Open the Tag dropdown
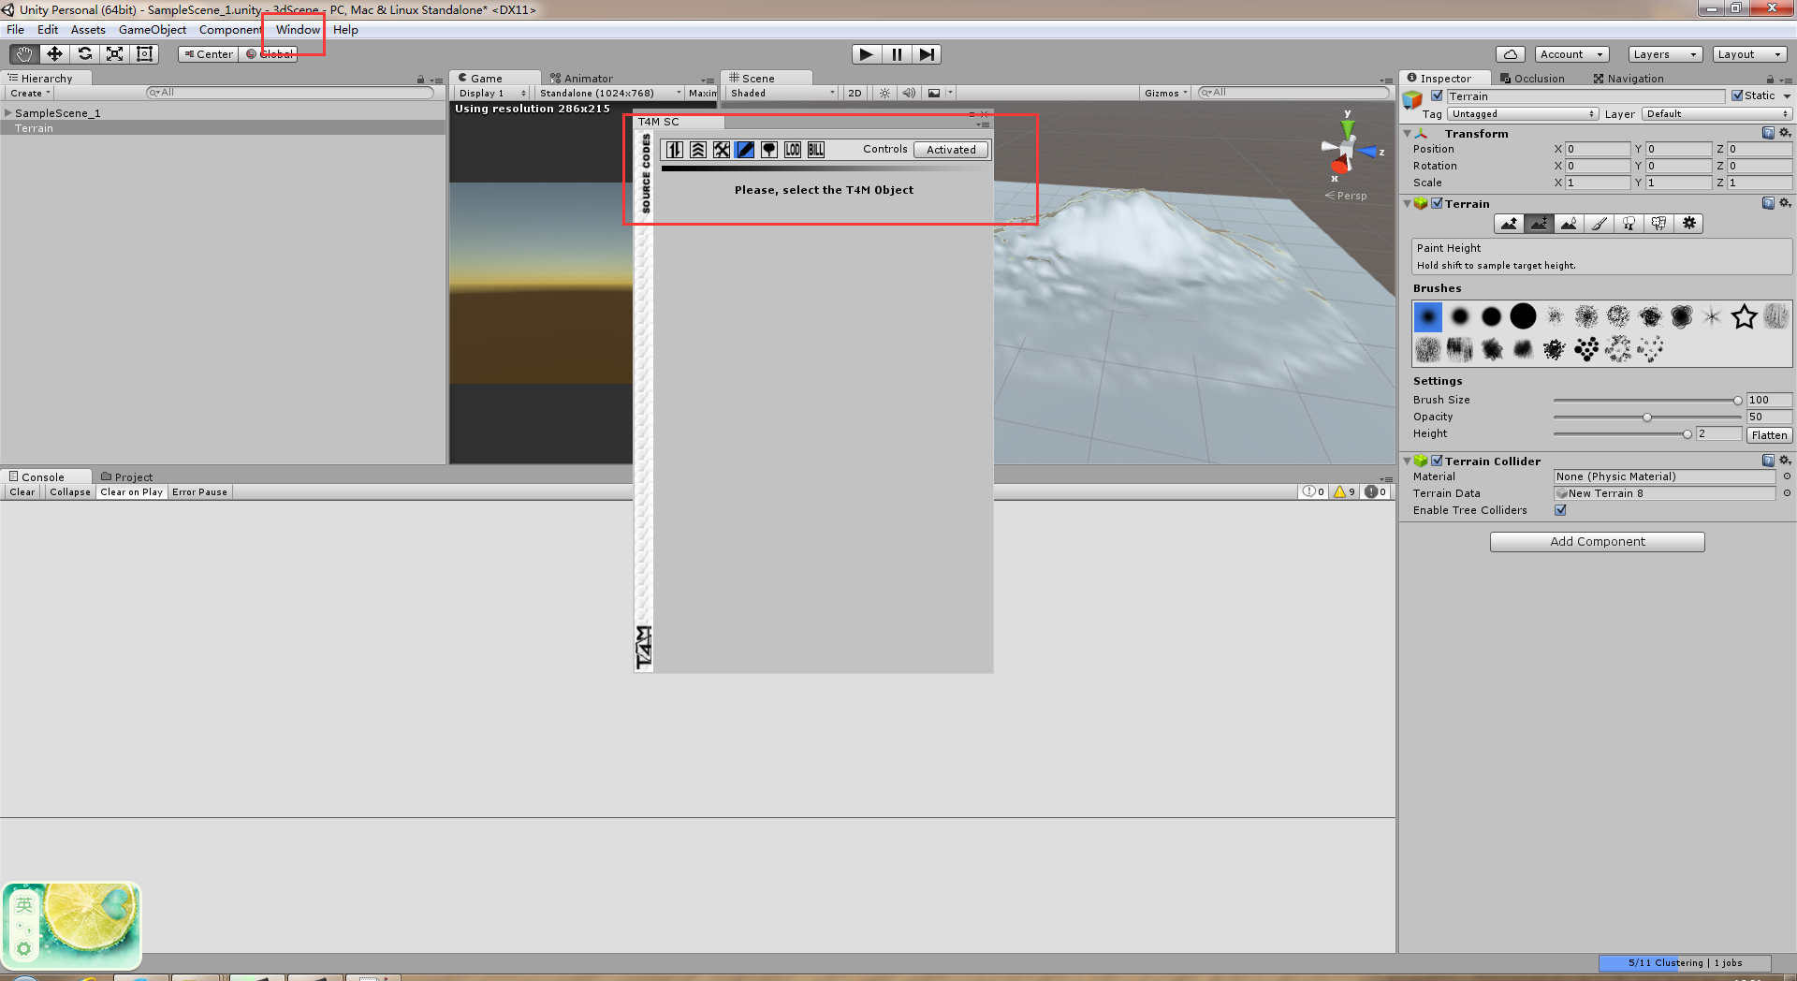 pyautogui.click(x=1523, y=114)
